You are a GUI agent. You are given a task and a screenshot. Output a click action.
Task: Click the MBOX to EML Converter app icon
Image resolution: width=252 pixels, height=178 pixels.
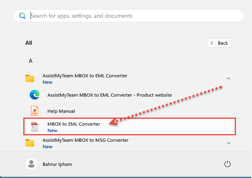[35, 127]
